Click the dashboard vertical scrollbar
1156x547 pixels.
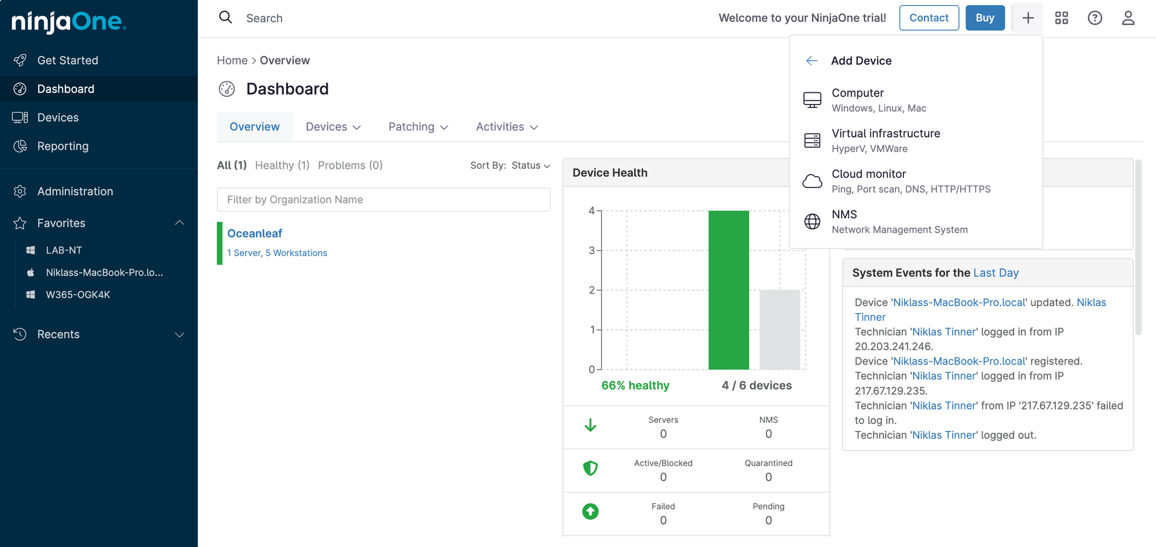point(1139,247)
